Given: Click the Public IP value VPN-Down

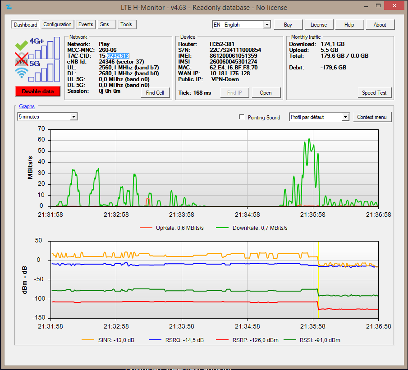Looking at the screenshot, I should click(x=225, y=79).
